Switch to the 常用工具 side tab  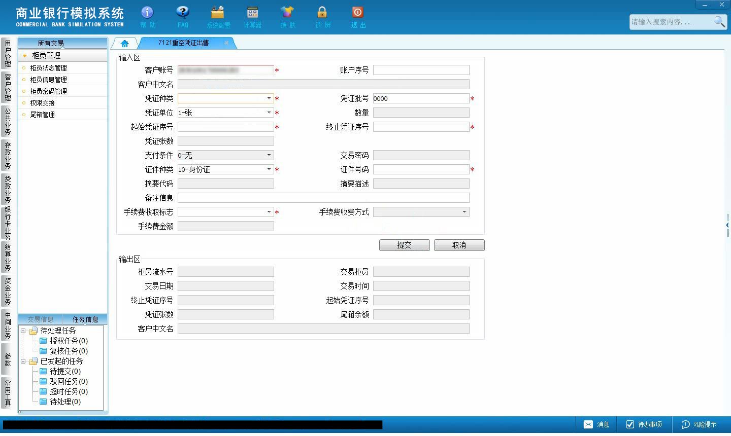7,393
